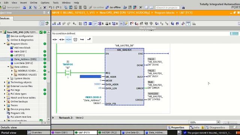
Task: Insert an assignment coil instruction
Action: (x=68, y=39)
